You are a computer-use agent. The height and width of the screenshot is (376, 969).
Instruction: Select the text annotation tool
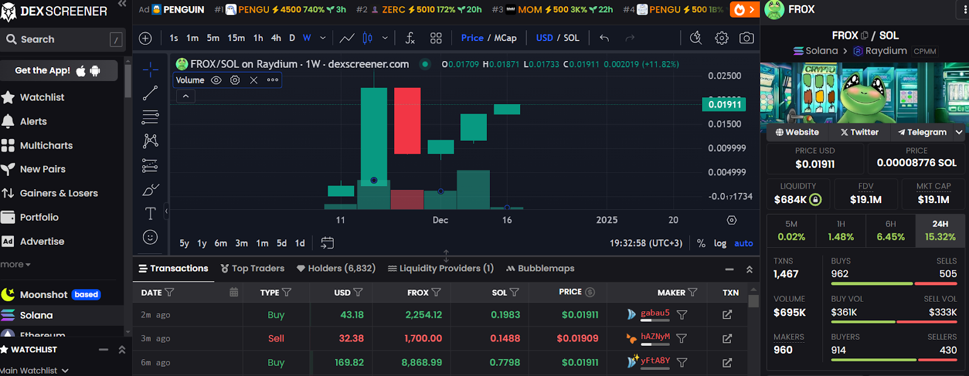coord(150,213)
